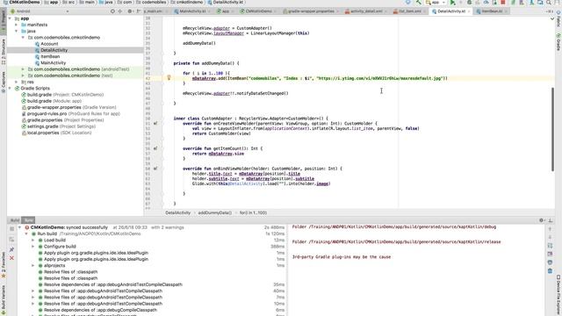This screenshot has height=316, width=562.
Task: Click codemobiles in navigation bar path
Action: [x=155, y=2]
